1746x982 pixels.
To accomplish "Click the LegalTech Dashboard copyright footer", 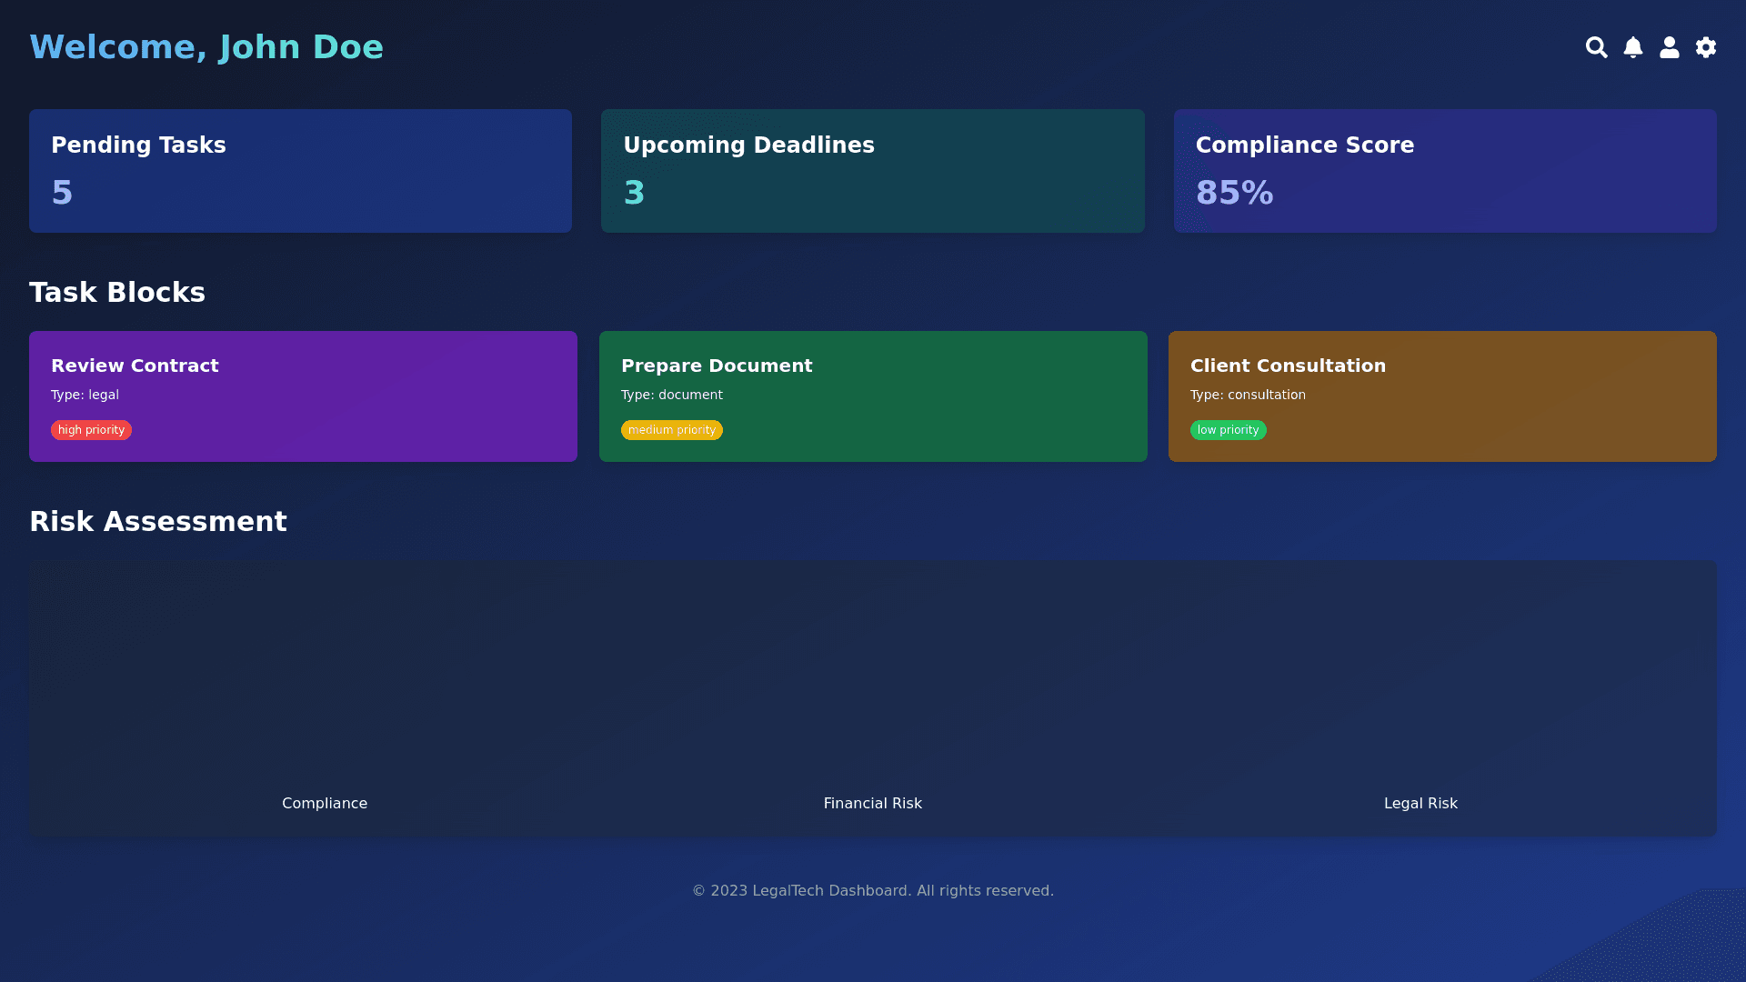I will (x=872, y=891).
